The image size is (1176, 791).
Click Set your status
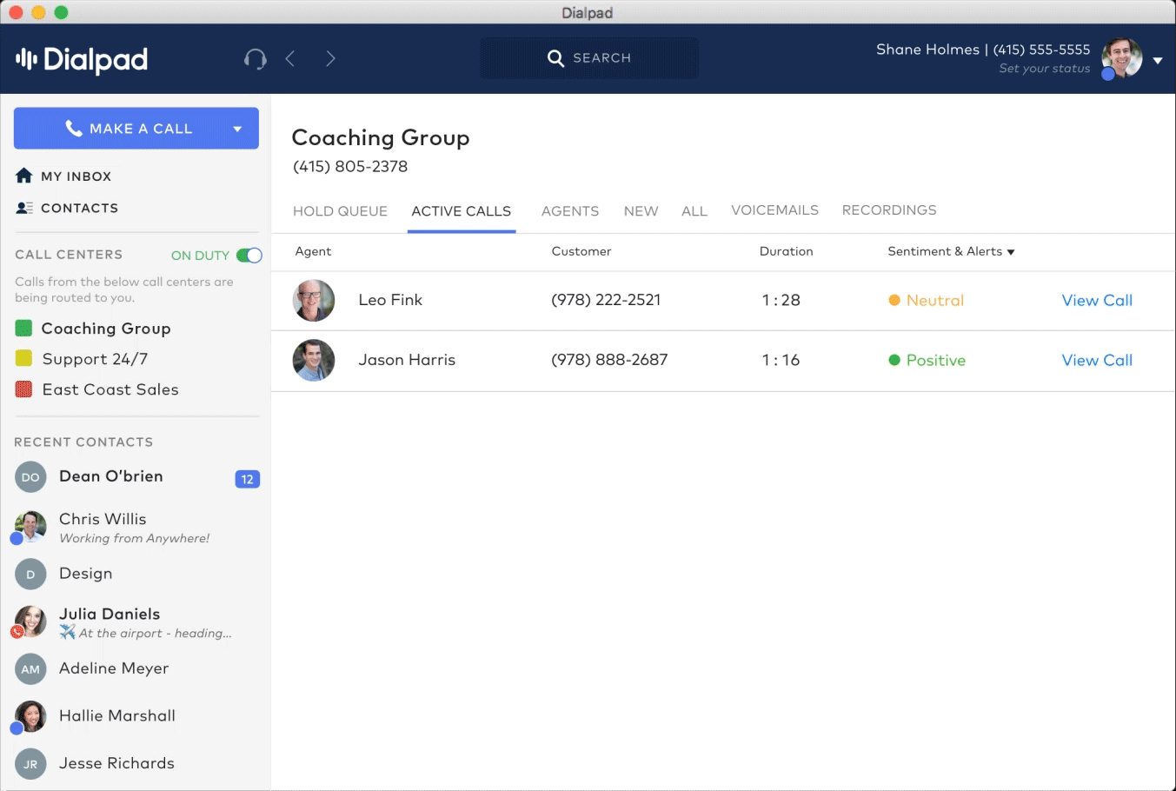click(x=1045, y=69)
